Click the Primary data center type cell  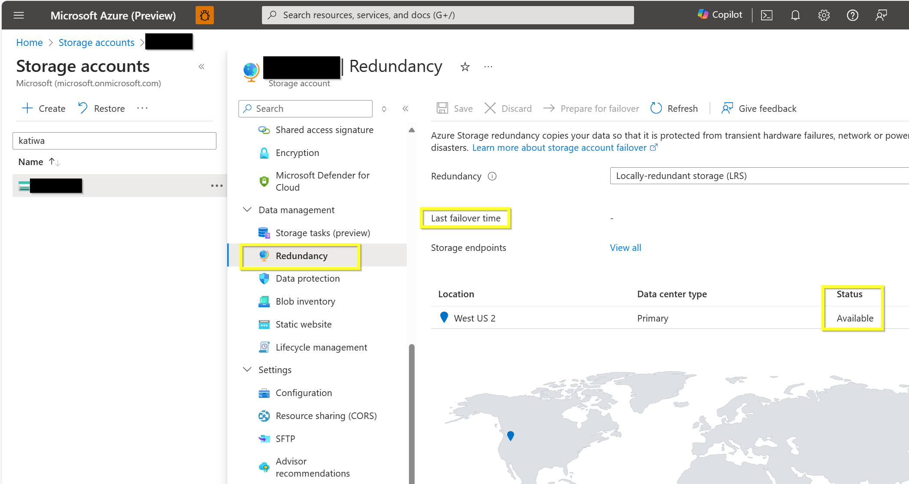[x=653, y=318]
